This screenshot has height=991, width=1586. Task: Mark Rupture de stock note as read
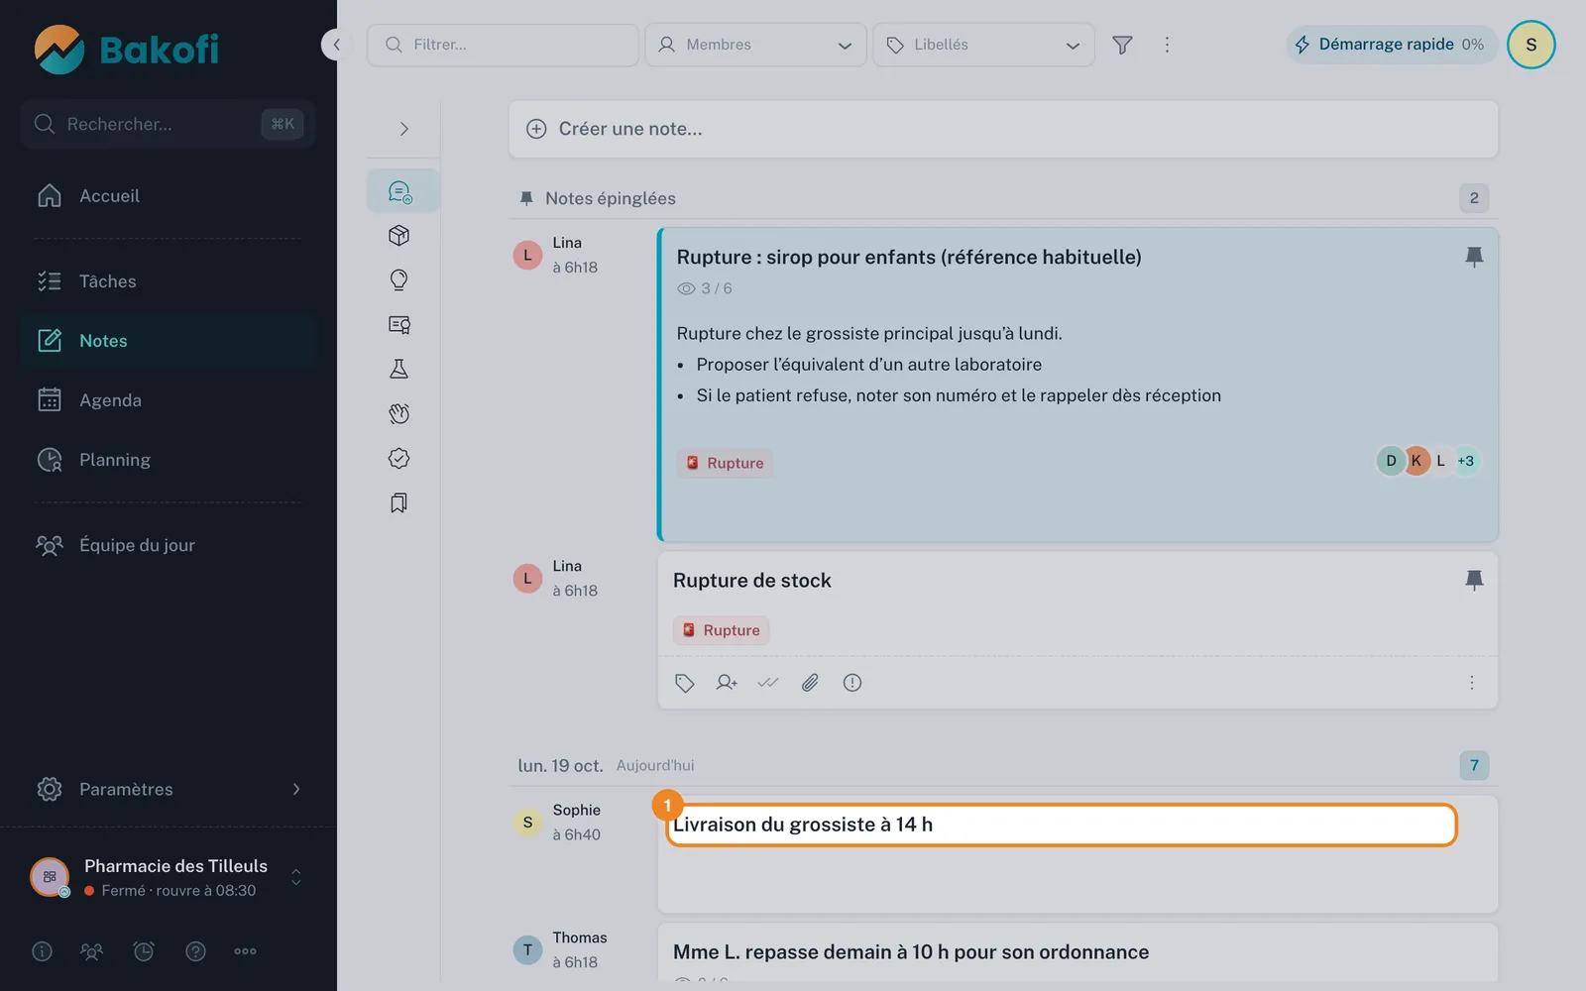(x=768, y=683)
